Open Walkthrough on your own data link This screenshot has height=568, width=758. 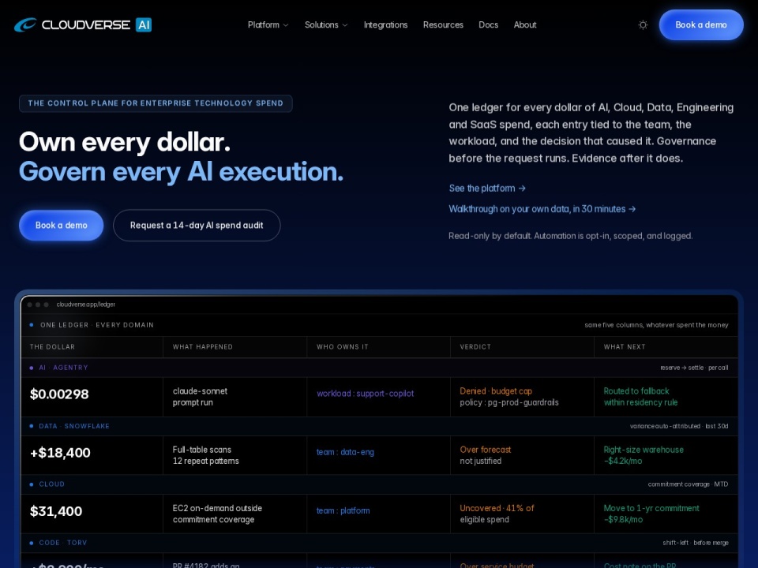[x=542, y=208]
